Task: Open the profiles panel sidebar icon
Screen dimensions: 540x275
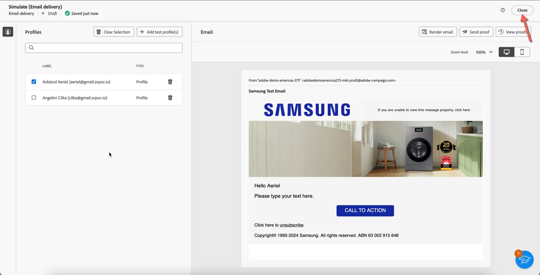Action: coord(8,32)
